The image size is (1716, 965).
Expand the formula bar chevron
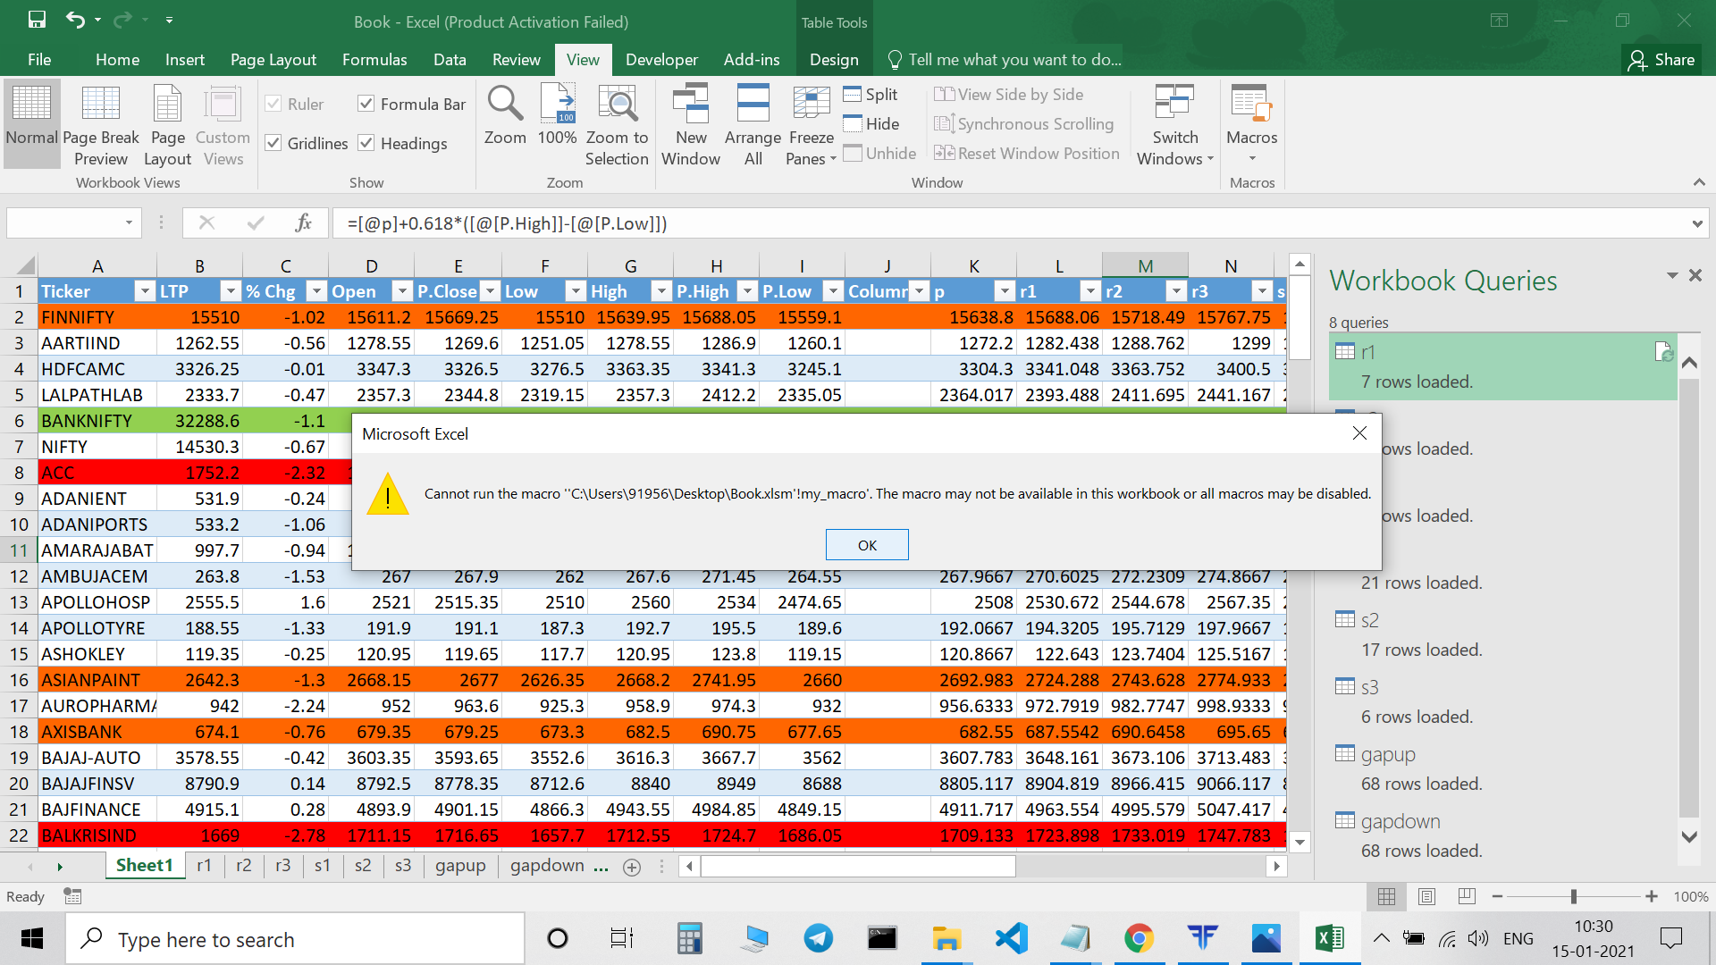pos(1696,223)
